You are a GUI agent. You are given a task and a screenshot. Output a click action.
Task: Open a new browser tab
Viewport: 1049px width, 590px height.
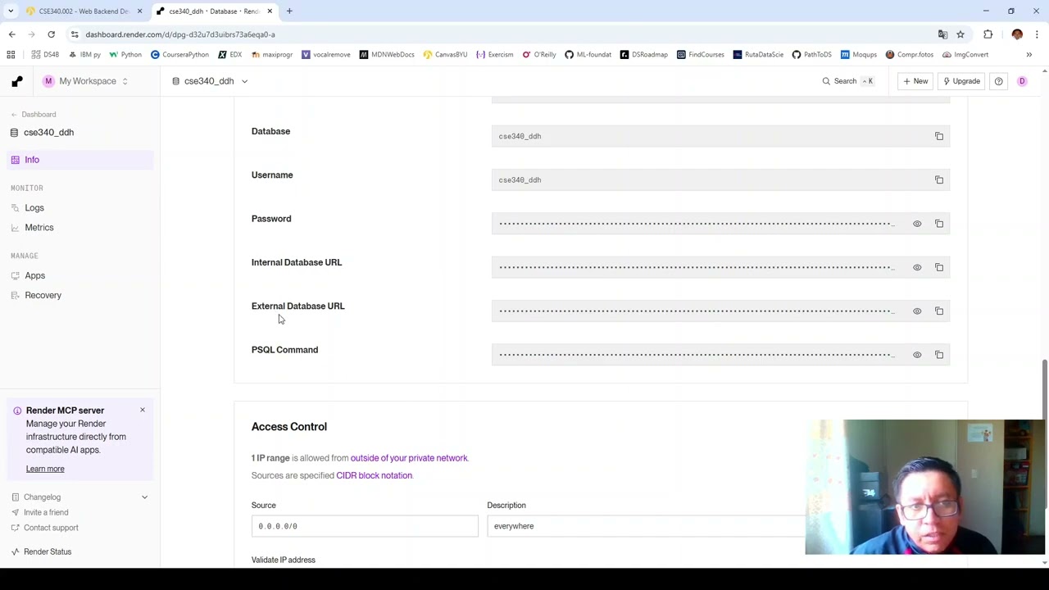click(x=289, y=11)
